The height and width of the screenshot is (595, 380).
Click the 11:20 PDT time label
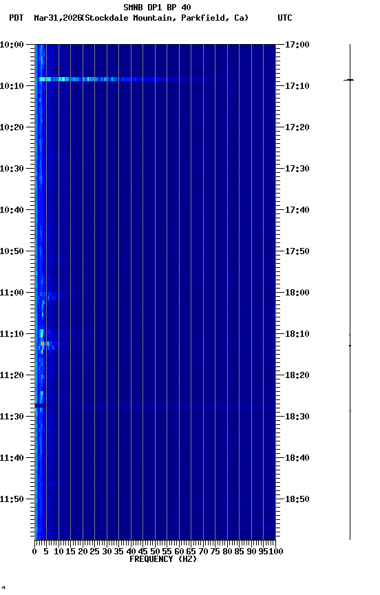(12, 375)
